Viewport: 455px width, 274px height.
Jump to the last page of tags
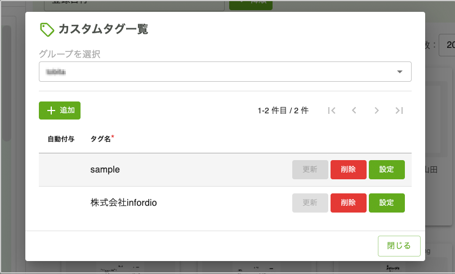point(399,111)
